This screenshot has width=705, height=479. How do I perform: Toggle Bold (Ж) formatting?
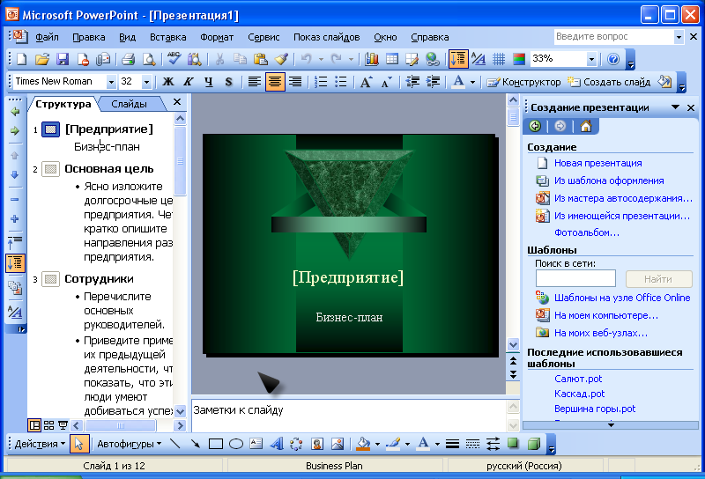point(168,82)
